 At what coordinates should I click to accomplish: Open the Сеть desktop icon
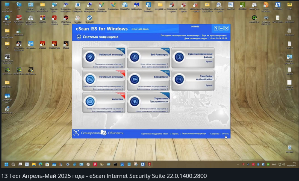coord(19,5)
